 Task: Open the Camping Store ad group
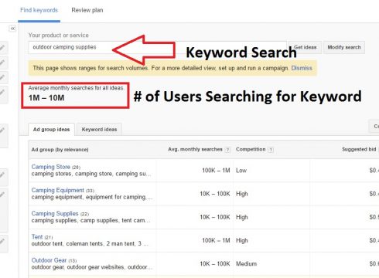51,167
